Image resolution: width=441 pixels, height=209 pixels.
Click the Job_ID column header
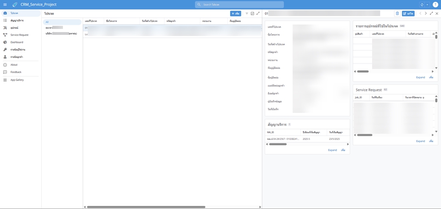coord(362,97)
